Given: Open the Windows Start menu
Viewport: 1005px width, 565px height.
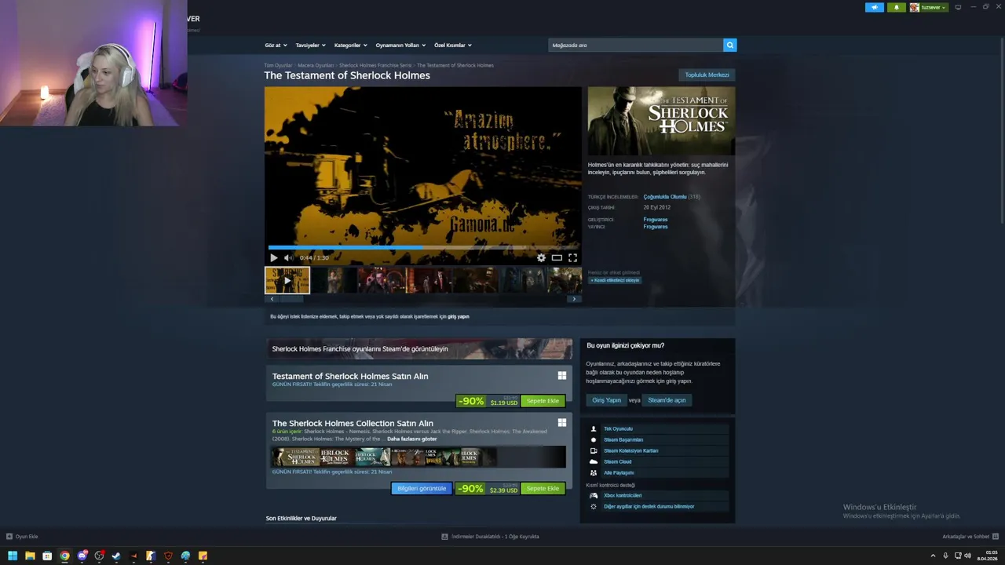Looking at the screenshot, I should pos(13,556).
